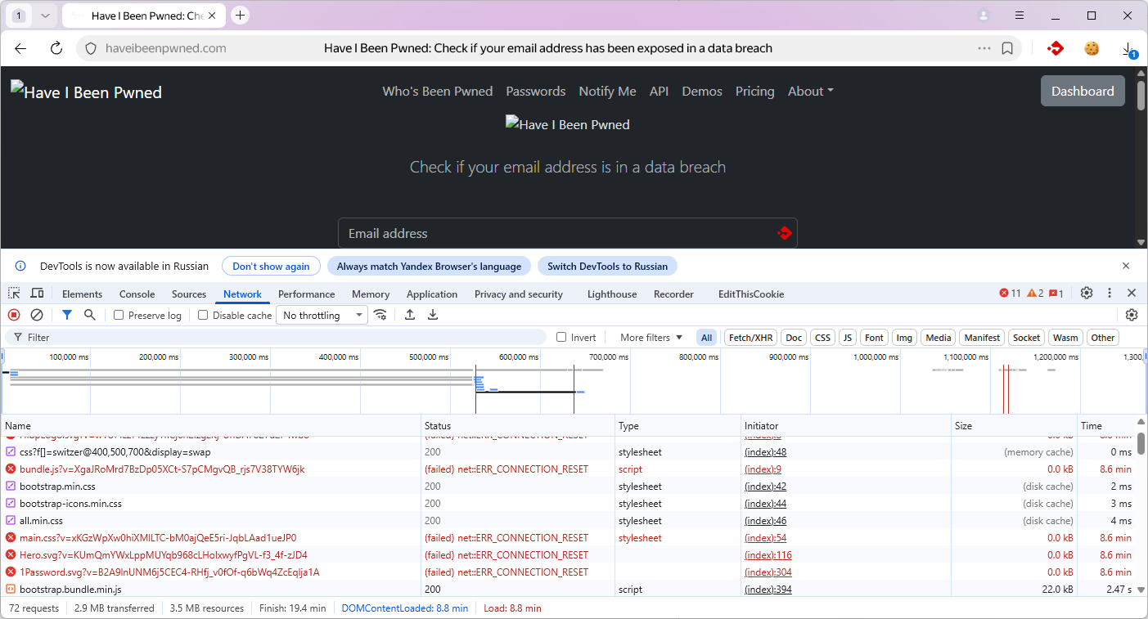1148x619 pixels.
Task: Activate the inspect element picker icon
Action: pyautogui.click(x=15, y=294)
